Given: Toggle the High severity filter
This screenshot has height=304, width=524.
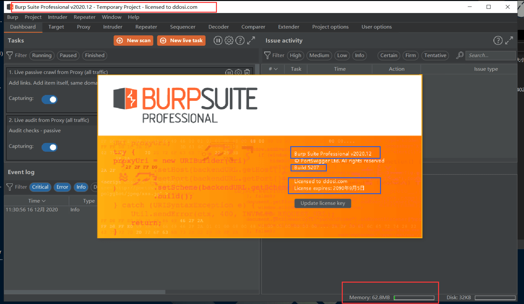Looking at the screenshot, I should (x=295, y=55).
